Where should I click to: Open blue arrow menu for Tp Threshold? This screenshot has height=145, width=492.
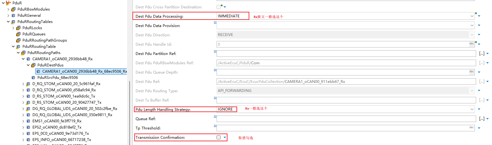479,128
